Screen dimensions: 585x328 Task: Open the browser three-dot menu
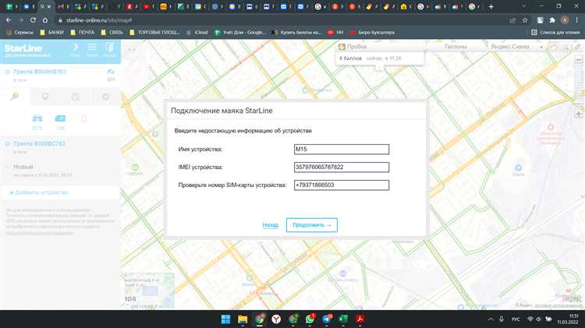tap(576, 20)
